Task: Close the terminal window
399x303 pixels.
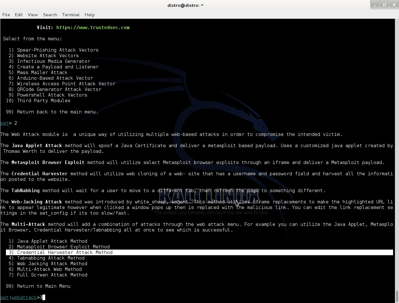Action: click(x=394, y=5)
